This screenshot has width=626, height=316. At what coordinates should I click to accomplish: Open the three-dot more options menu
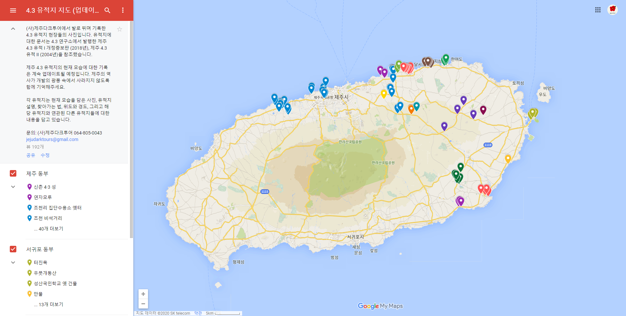click(123, 10)
